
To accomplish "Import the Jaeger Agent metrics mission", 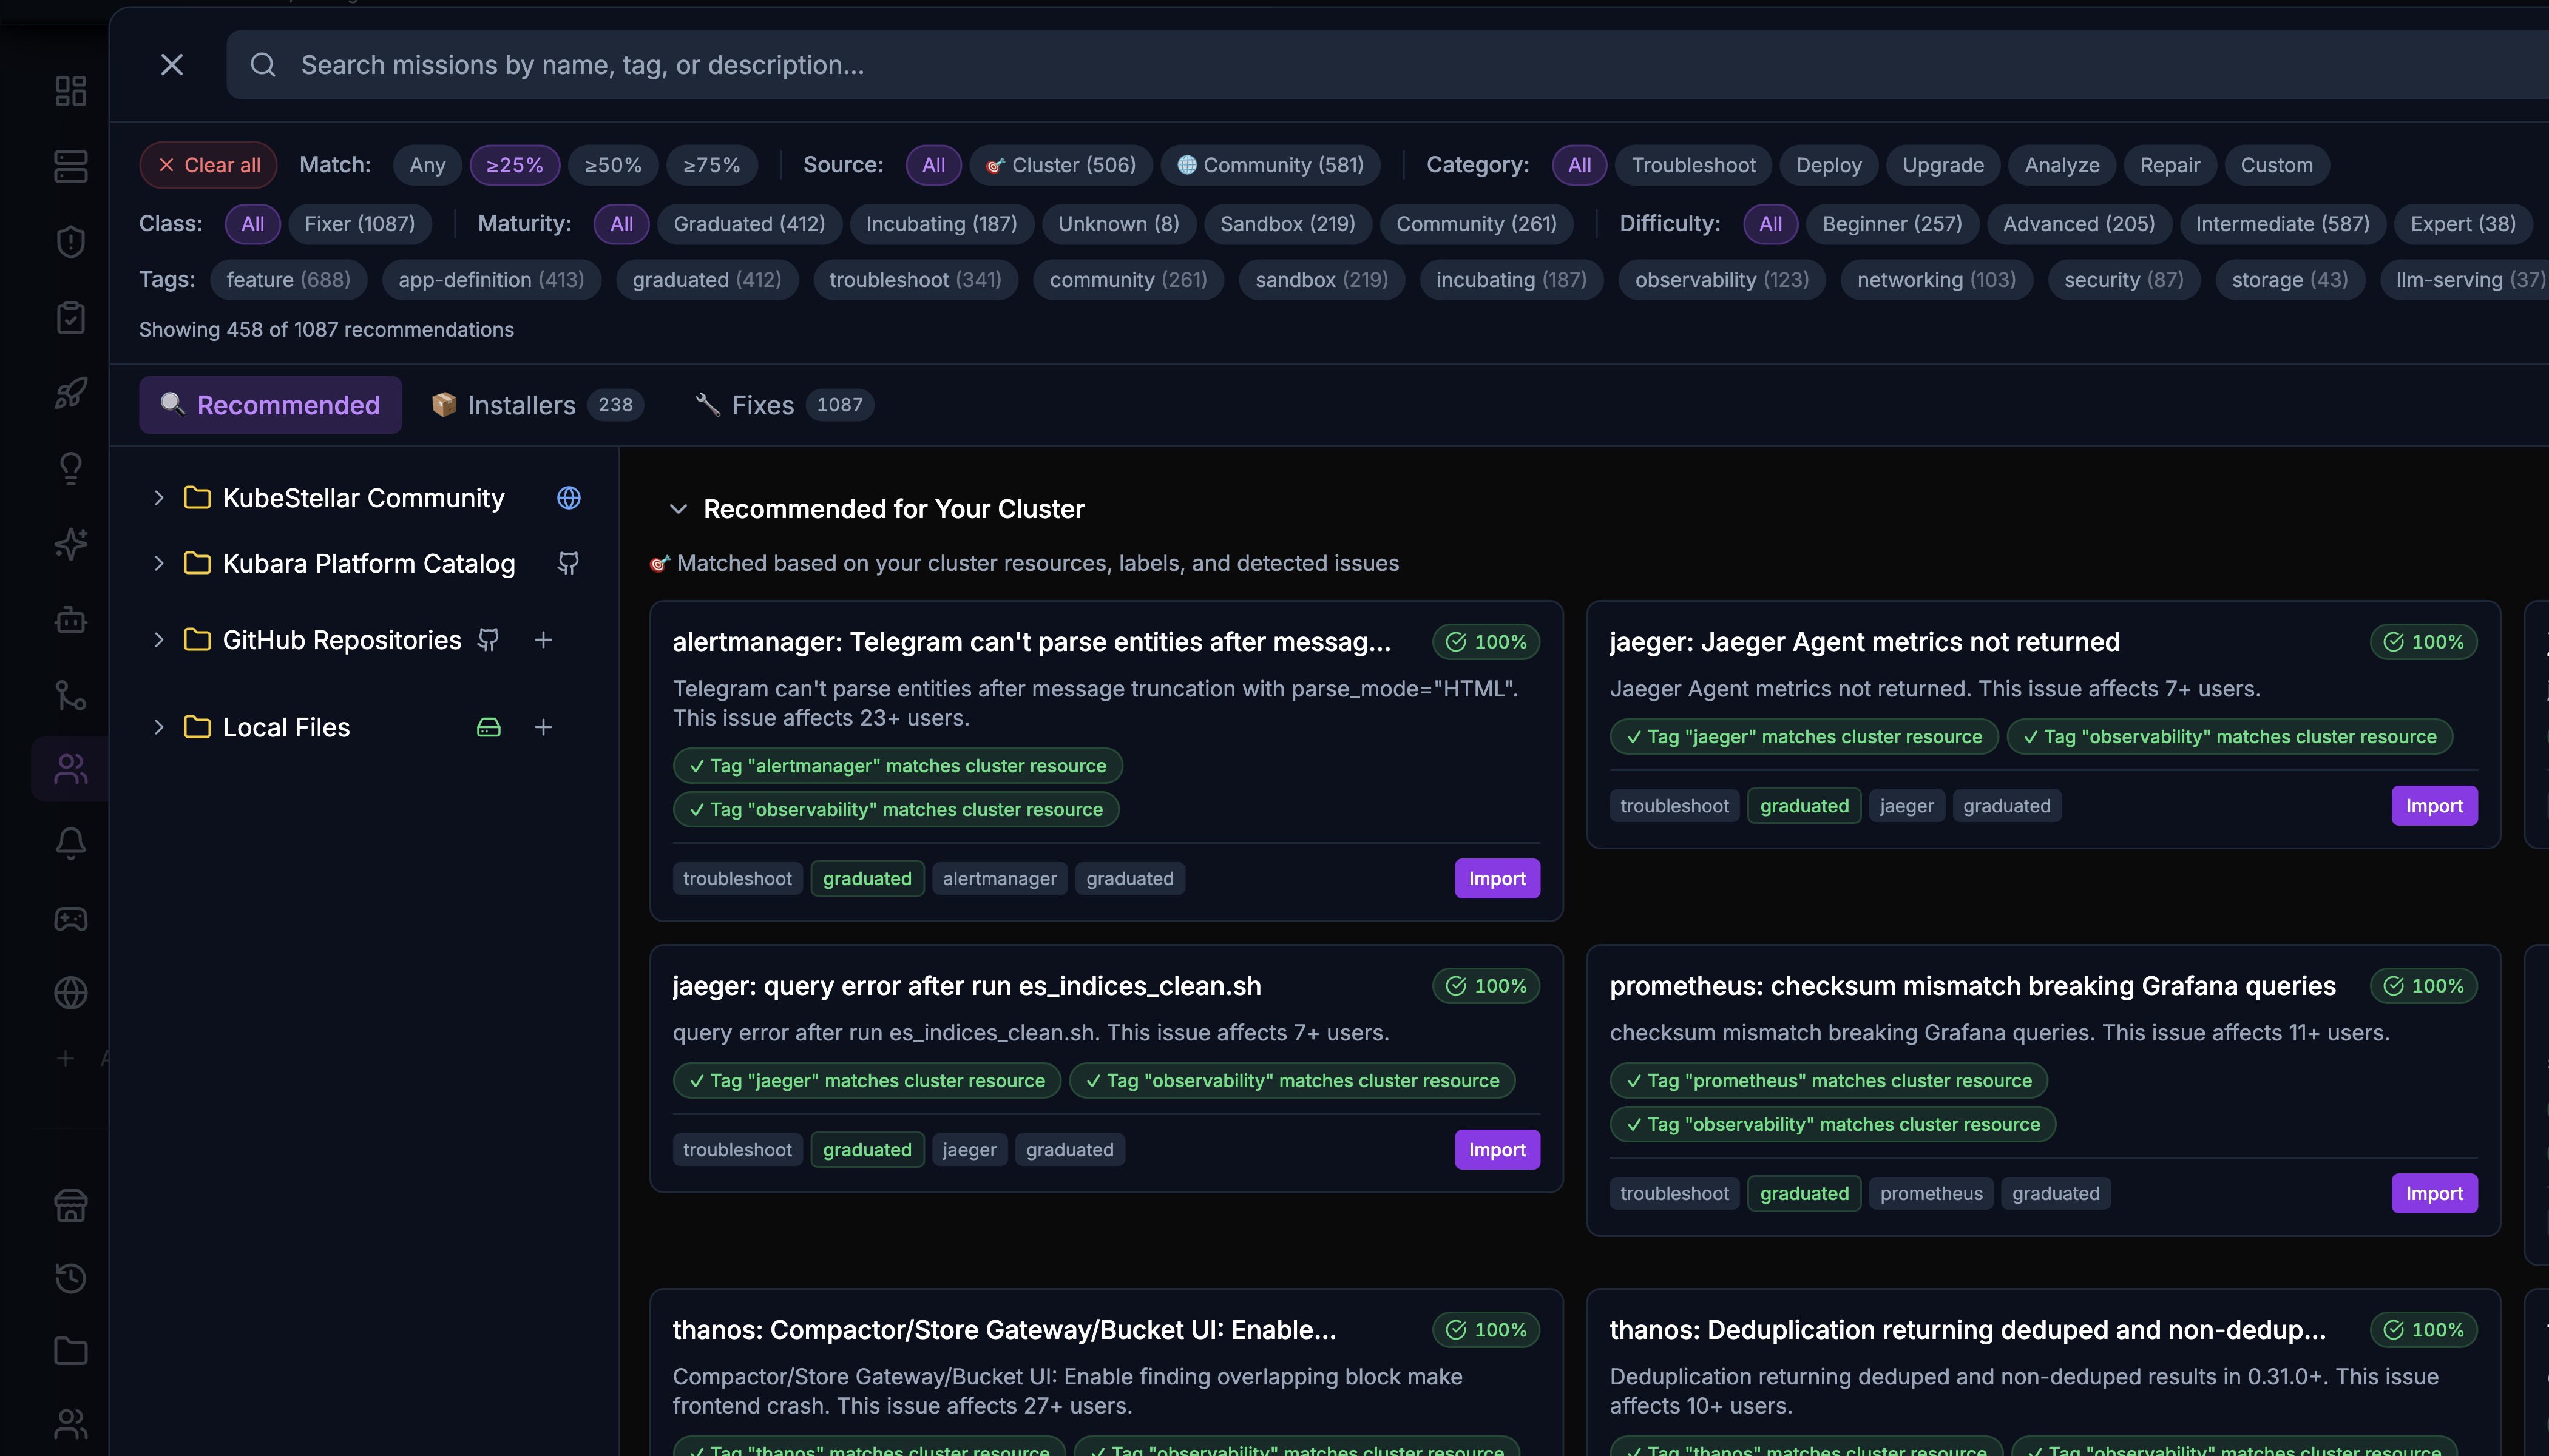I will tap(2433, 806).
